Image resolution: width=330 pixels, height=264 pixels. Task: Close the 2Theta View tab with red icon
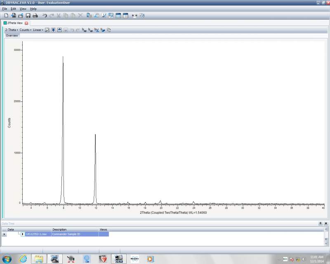tap(26, 23)
